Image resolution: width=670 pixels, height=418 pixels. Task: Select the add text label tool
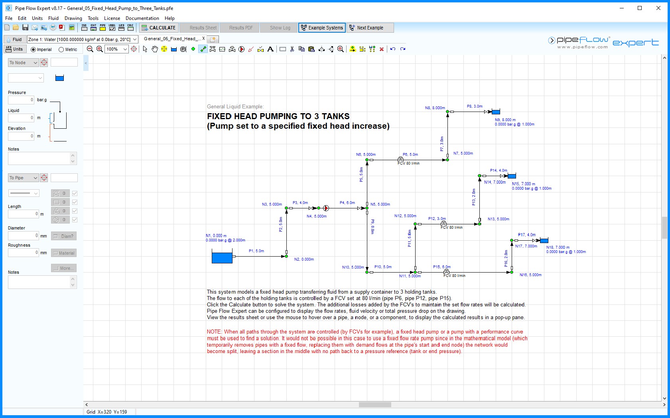pos(270,49)
